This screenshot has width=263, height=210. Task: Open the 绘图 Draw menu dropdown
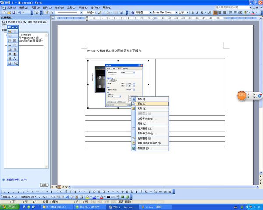(x=7, y=197)
